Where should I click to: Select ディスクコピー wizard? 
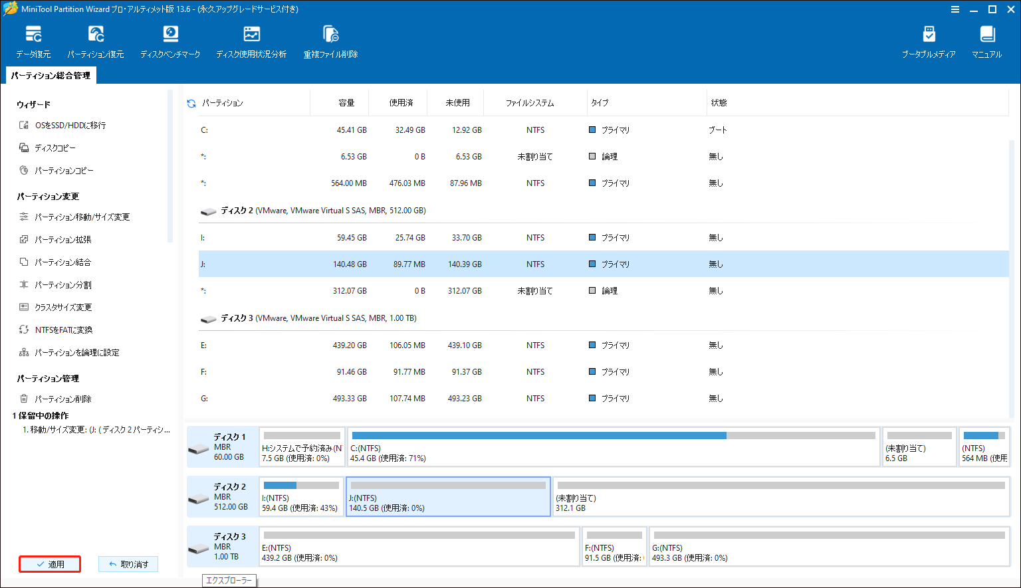pyautogui.click(x=47, y=147)
